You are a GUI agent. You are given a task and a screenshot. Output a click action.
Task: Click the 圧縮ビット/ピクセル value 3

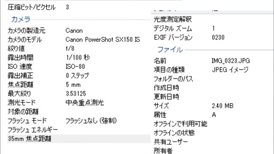click(68, 7)
